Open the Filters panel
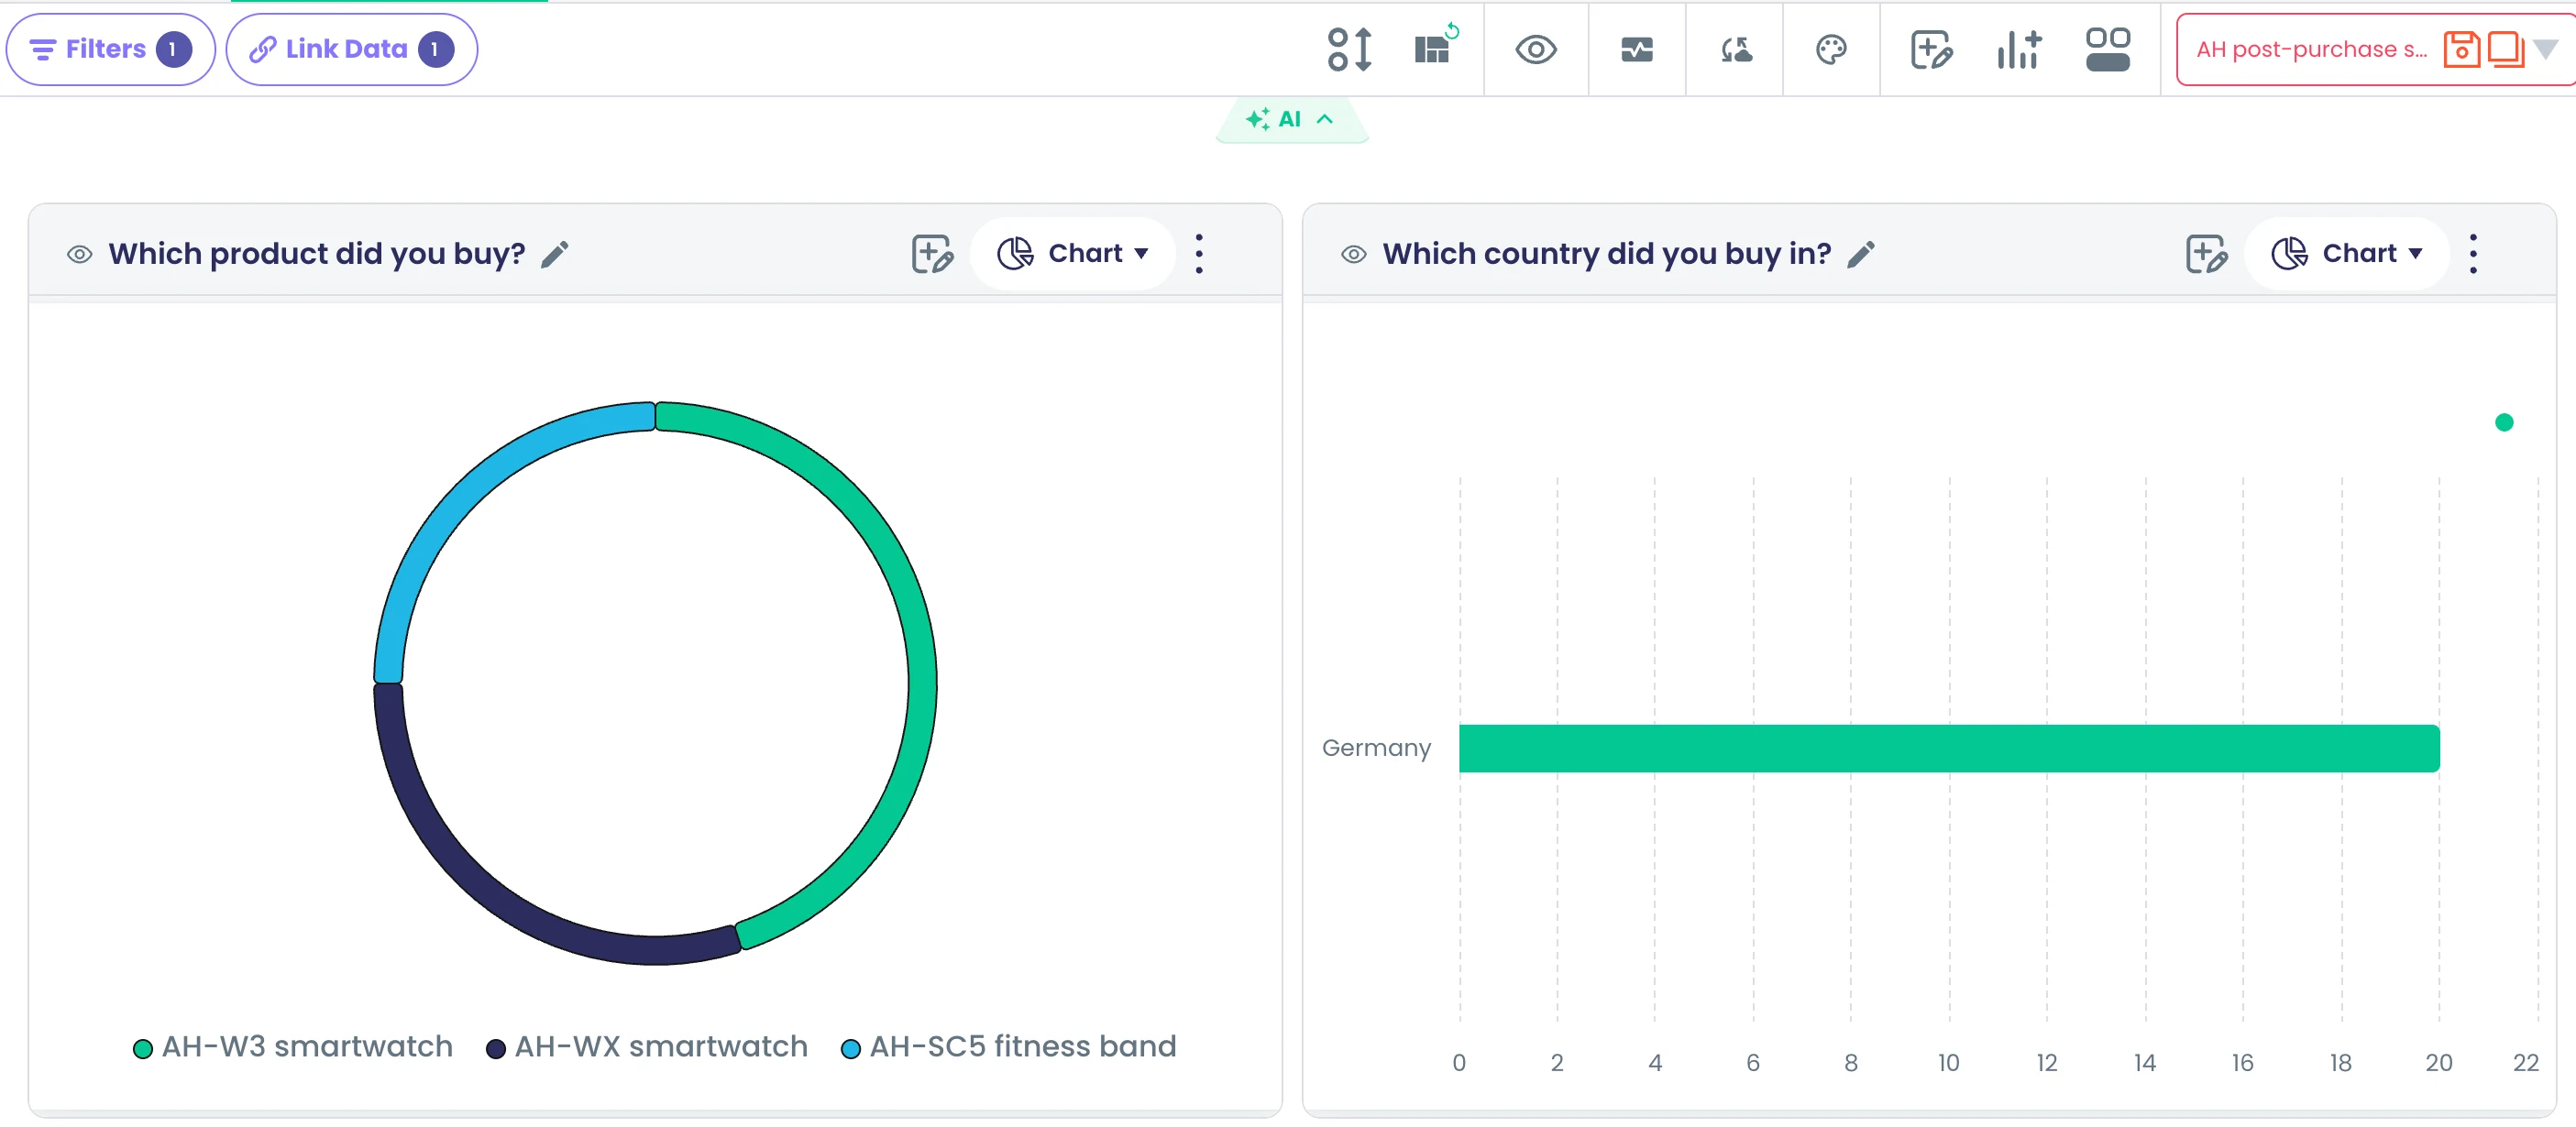Screen dimensions: 2576x1127 coord(110,49)
